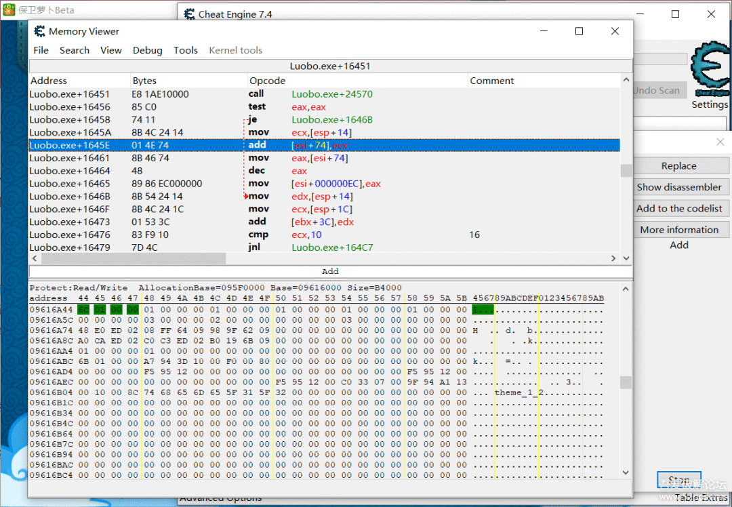The image size is (732, 507).
Task: Minimize the Memory Viewer window
Action: pos(544,31)
